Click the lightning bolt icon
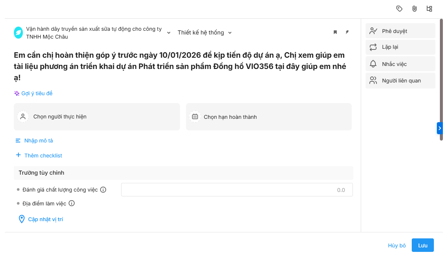 (347, 32)
